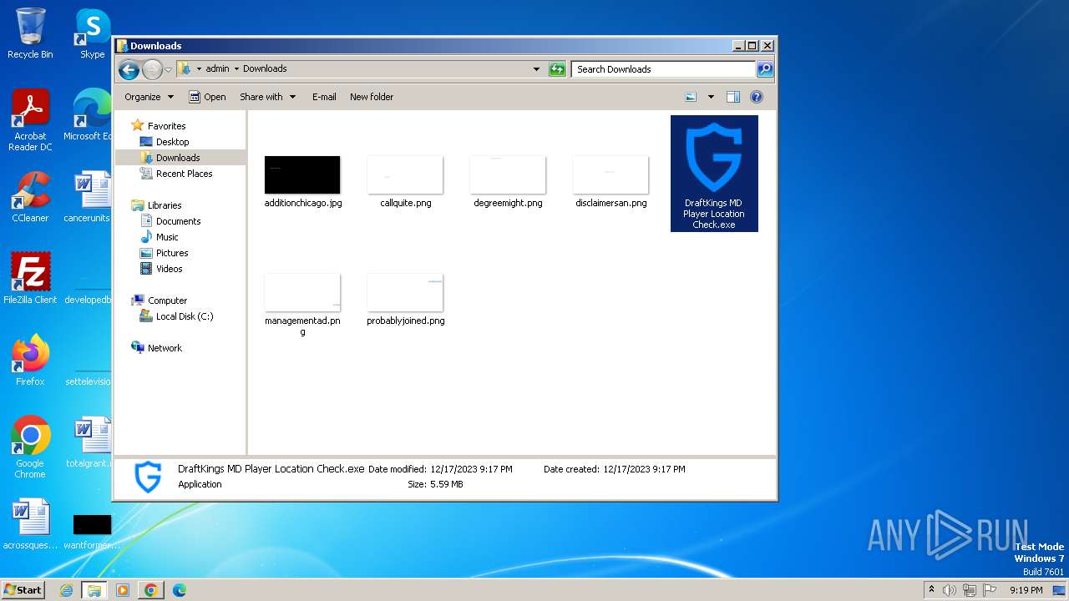This screenshot has height=601, width=1069.
Task: Open the address bar history dropdown
Action: tap(536, 69)
